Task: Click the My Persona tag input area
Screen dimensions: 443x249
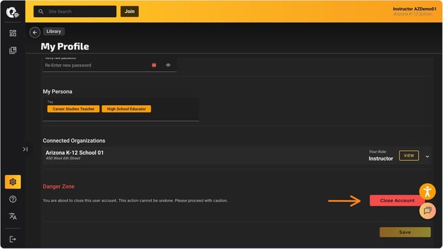Action: coord(121,110)
